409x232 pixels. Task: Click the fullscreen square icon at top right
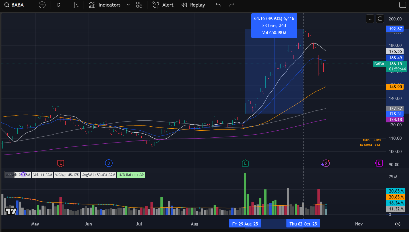point(403,5)
